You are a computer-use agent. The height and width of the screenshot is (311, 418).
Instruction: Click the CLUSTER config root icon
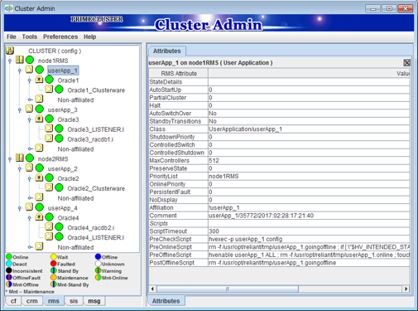coord(10,51)
